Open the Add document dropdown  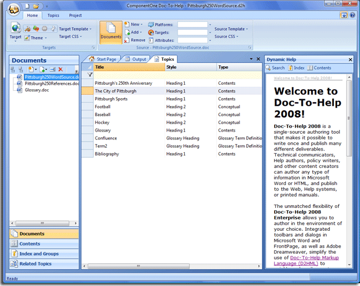133,32
